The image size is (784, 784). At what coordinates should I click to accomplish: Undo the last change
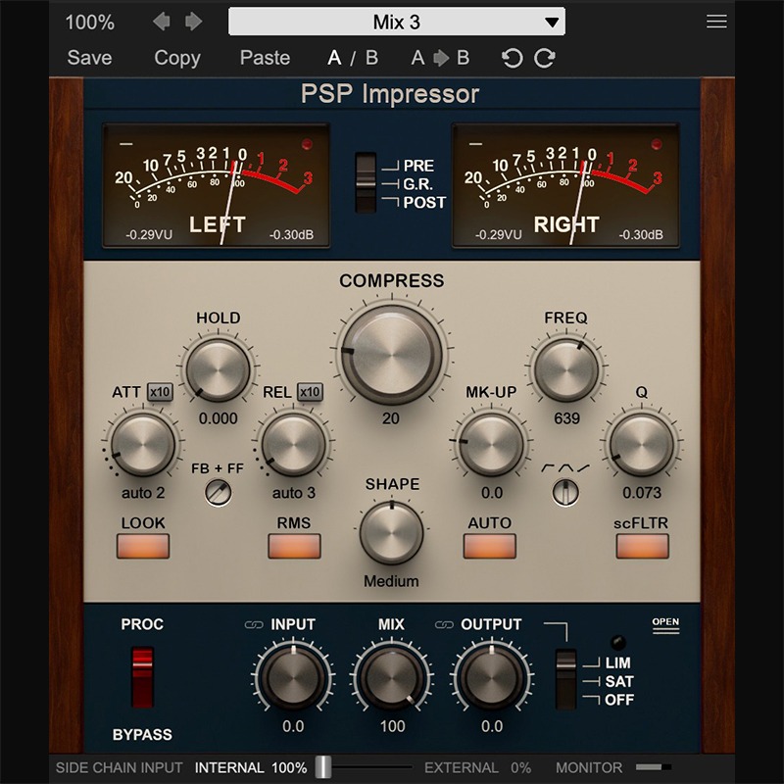512,58
